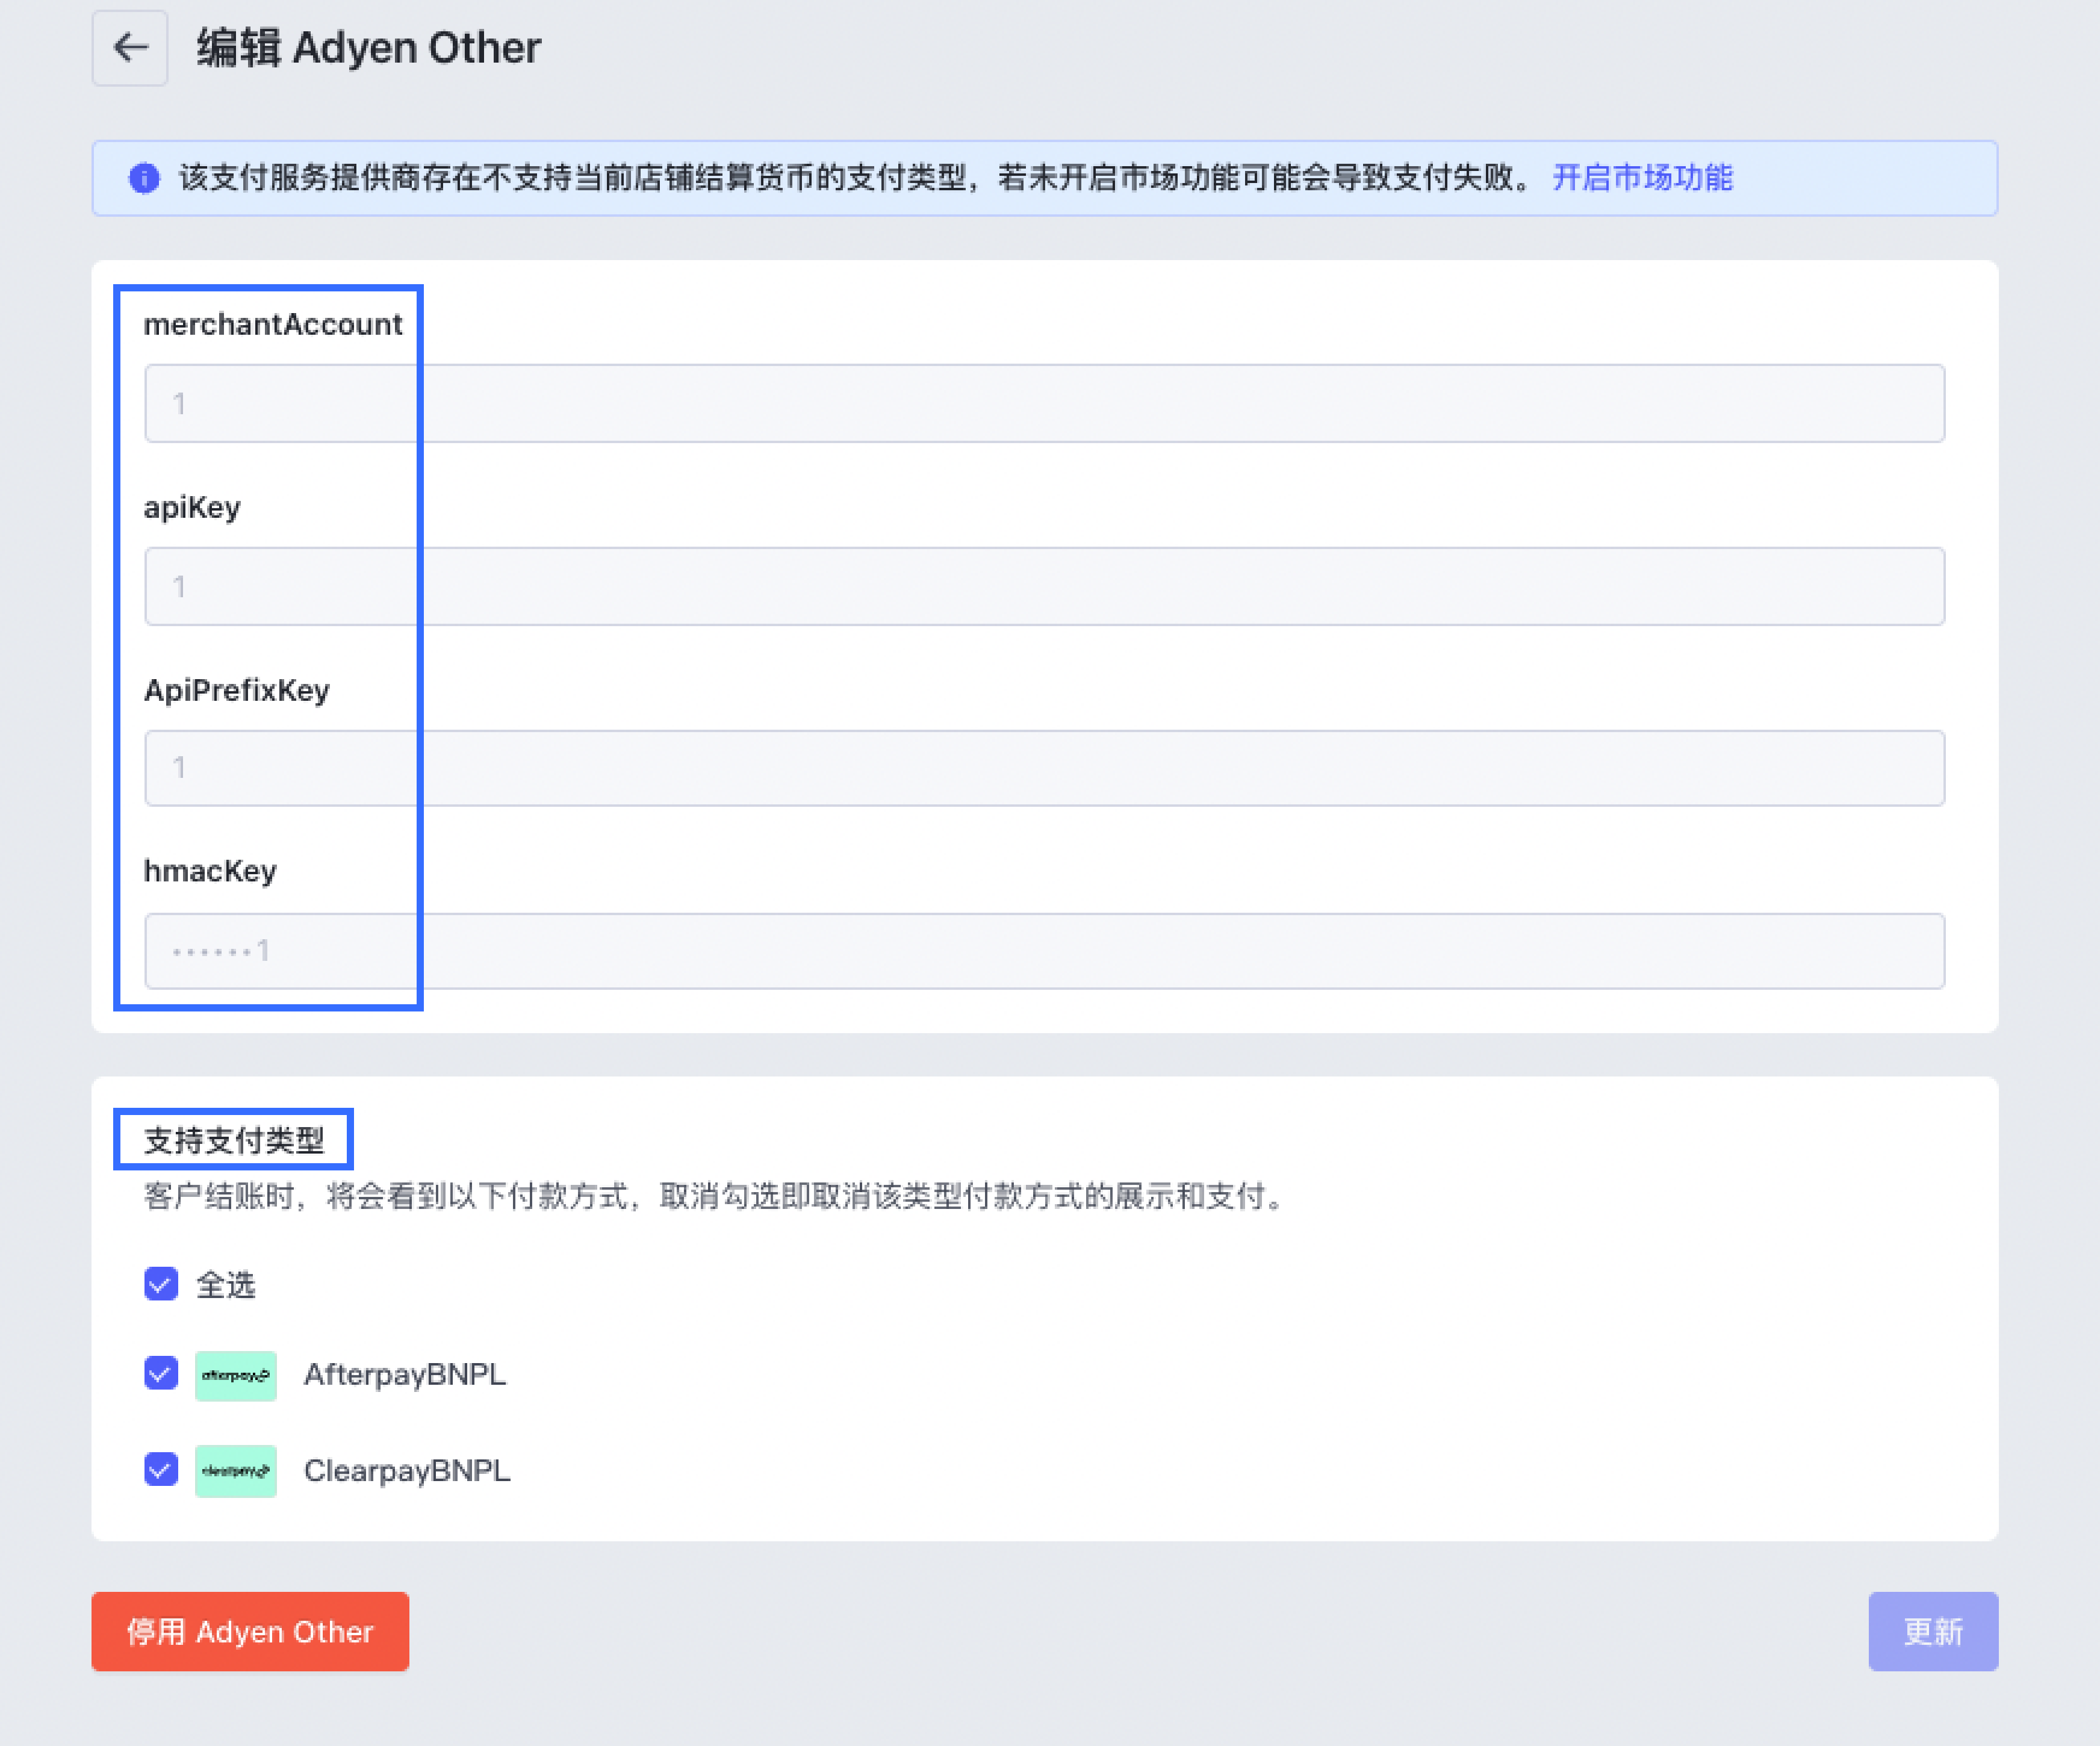Click the back arrow icon
Viewport: 2100px width, 1746px height.
[130, 47]
